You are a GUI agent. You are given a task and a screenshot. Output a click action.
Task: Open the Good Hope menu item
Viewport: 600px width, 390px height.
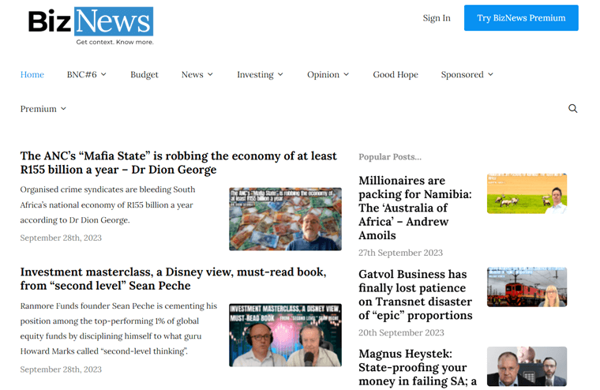[396, 75]
